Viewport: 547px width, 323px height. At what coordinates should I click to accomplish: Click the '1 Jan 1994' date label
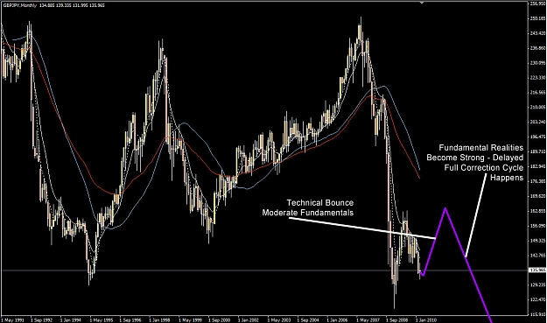pos(72,319)
